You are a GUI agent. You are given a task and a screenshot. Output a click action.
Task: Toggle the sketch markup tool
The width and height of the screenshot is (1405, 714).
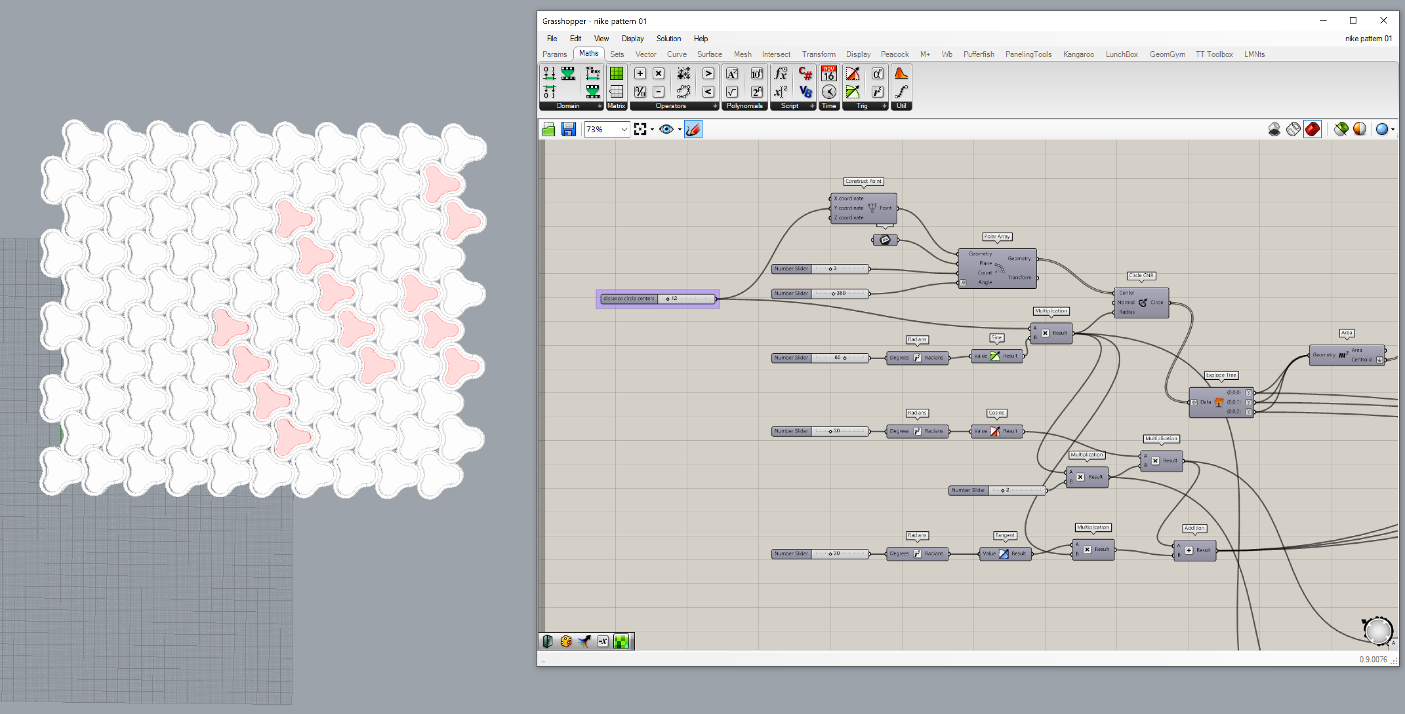[x=693, y=129]
